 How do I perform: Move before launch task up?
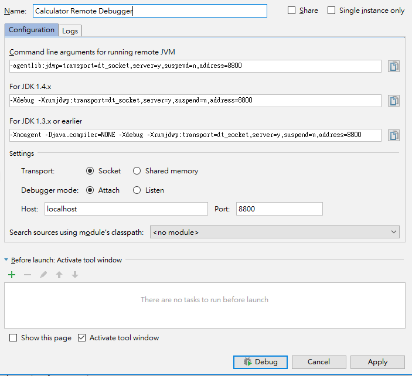[59, 275]
